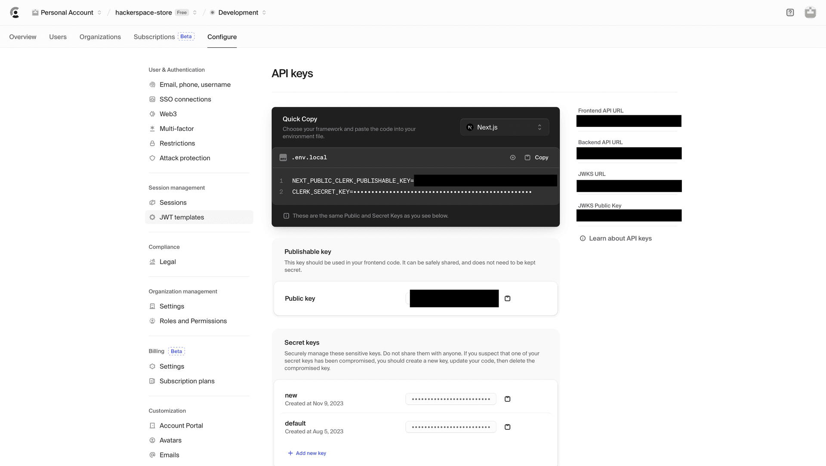Open Billing Settings
Image resolution: width=826 pixels, height=466 pixels.
pos(172,367)
